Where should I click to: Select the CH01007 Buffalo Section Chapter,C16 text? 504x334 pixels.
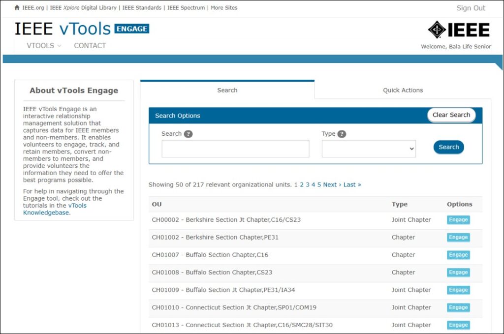coord(210,255)
